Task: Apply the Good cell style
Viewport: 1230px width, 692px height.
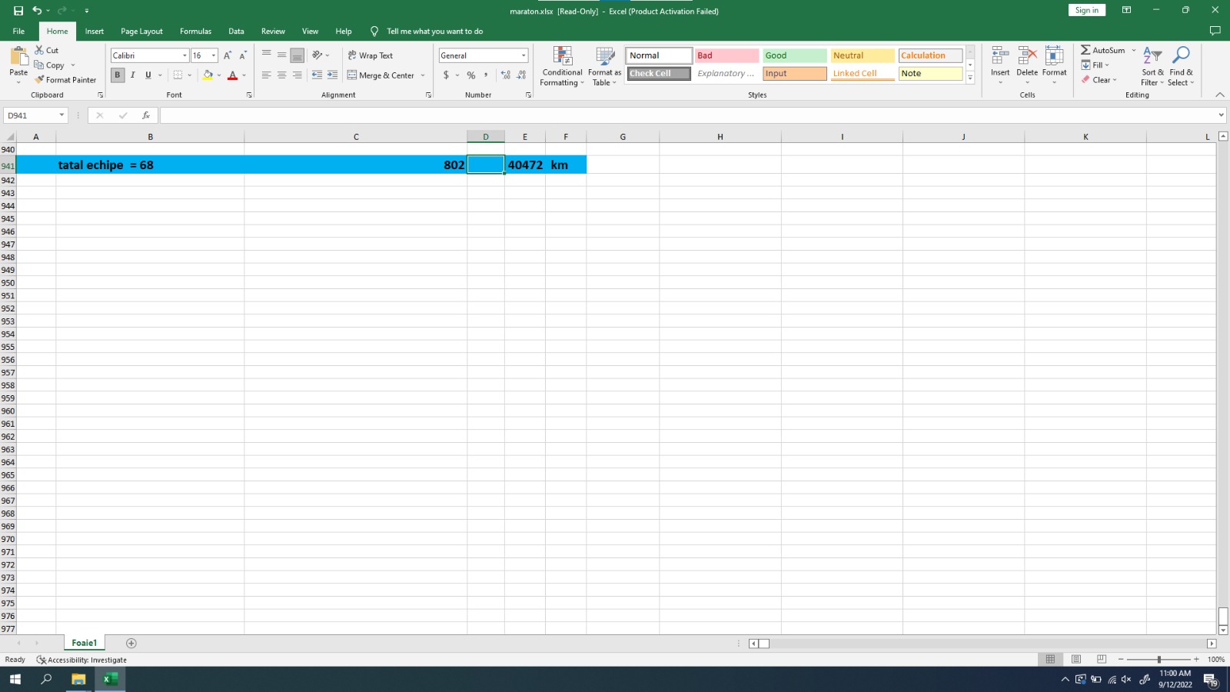Action: pyautogui.click(x=794, y=55)
